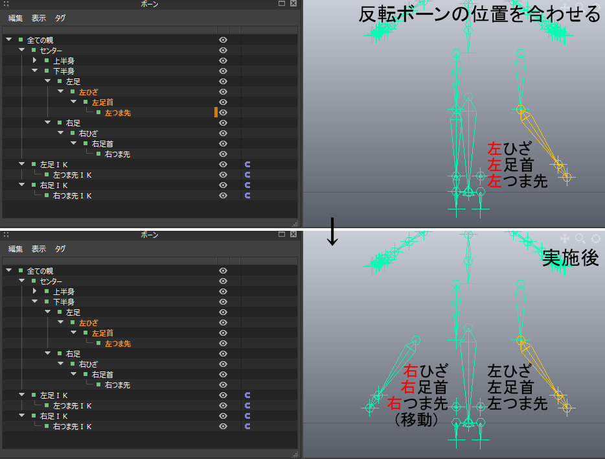Image resolution: width=605 pixels, height=459 pixels.
Task: Collapse 右ひざ node in lower panel
Action: point(61,364)
